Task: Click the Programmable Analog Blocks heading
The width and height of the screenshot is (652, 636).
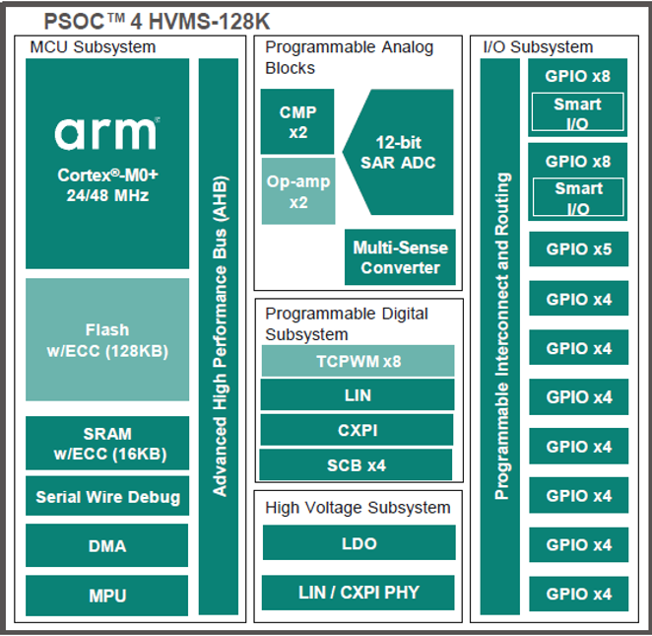Action: [350, 57]
